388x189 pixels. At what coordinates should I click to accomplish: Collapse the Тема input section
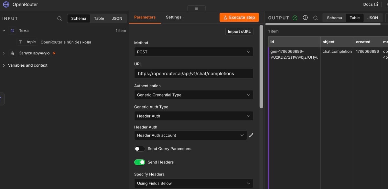click(4, 31)
